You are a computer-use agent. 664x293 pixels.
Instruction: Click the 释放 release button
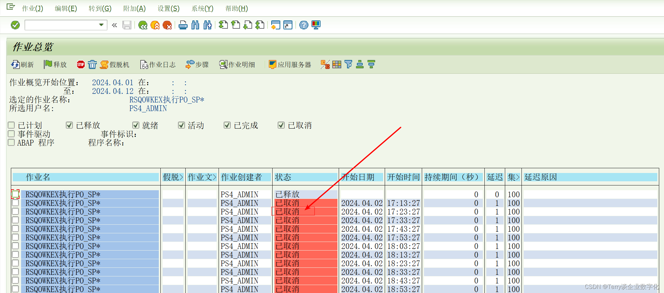point(56,64)
